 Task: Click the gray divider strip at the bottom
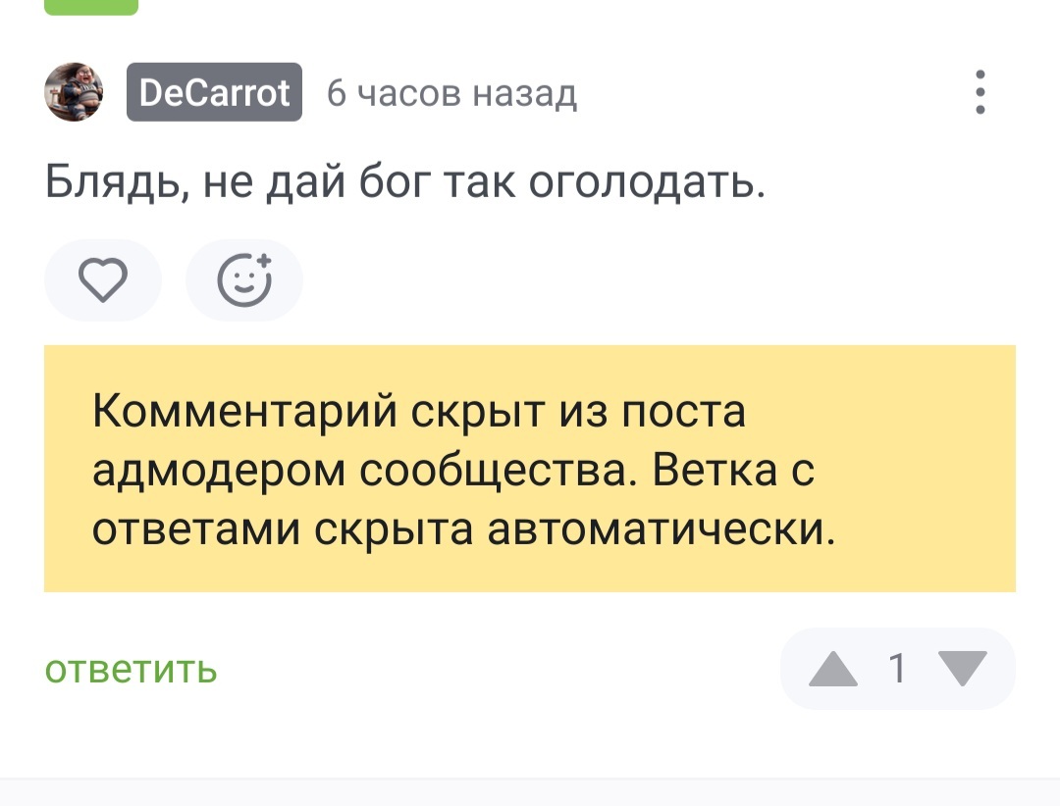coord(530,792)
